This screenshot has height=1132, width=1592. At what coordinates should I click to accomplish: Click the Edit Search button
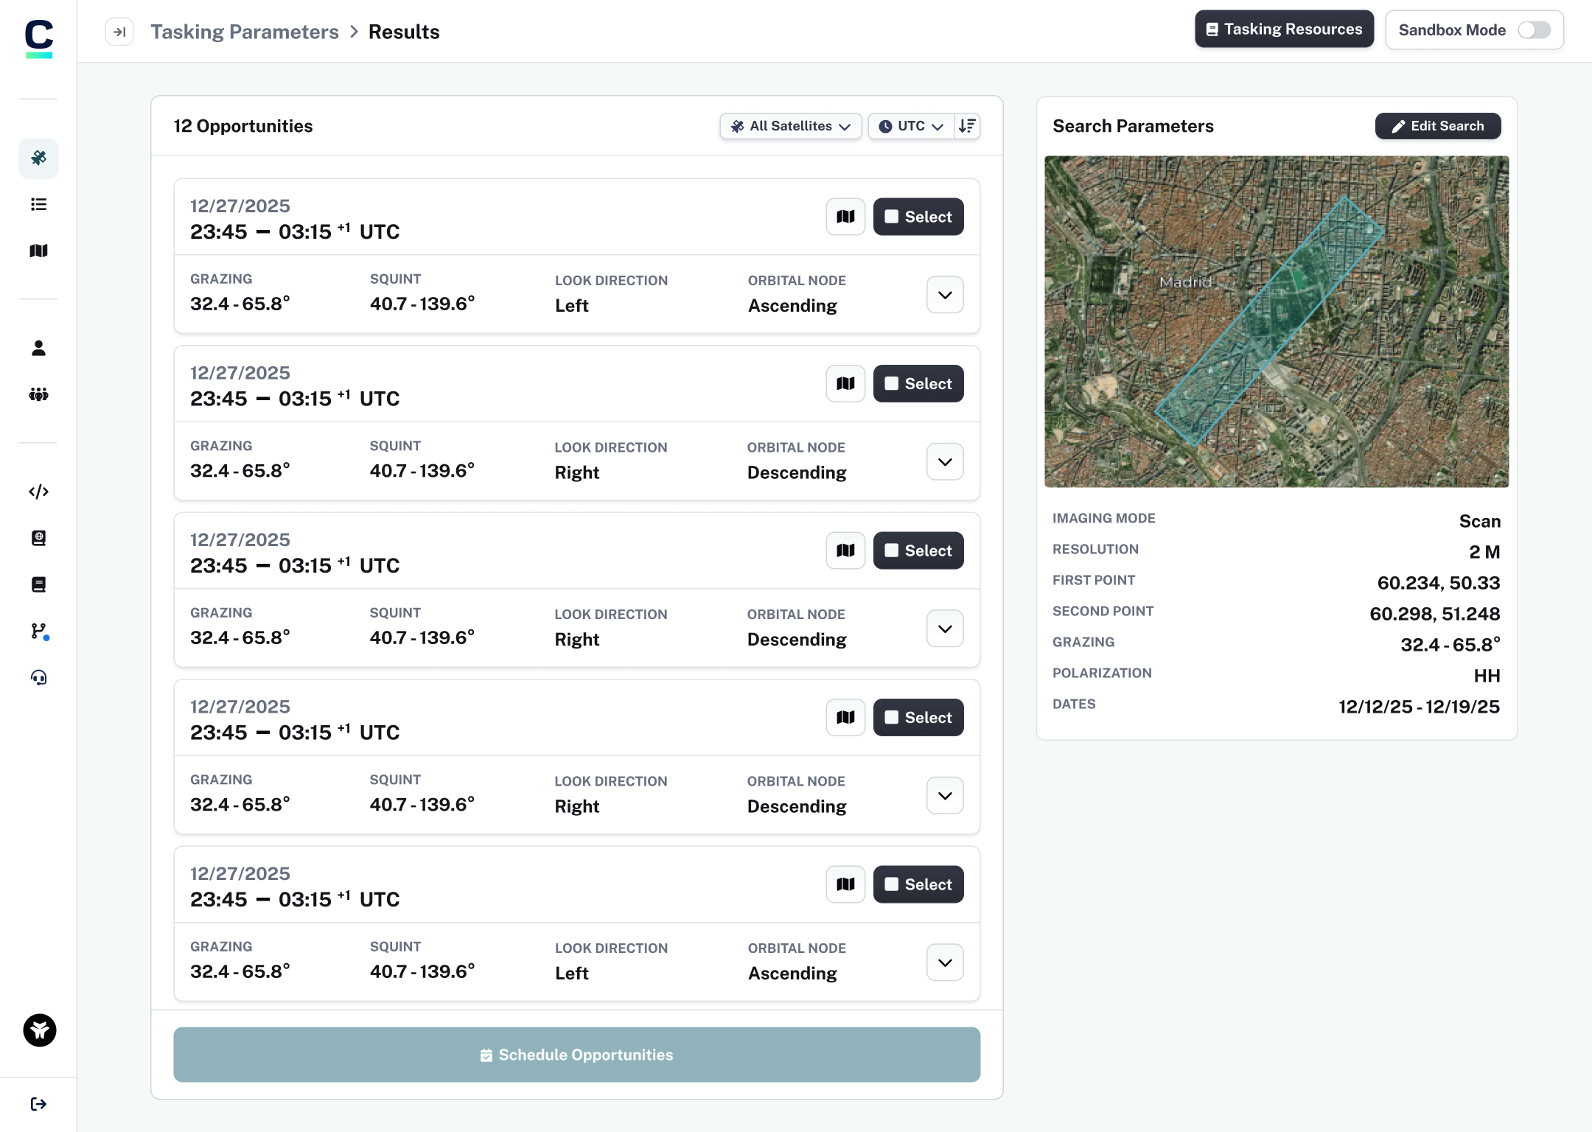pos(1437,126)
